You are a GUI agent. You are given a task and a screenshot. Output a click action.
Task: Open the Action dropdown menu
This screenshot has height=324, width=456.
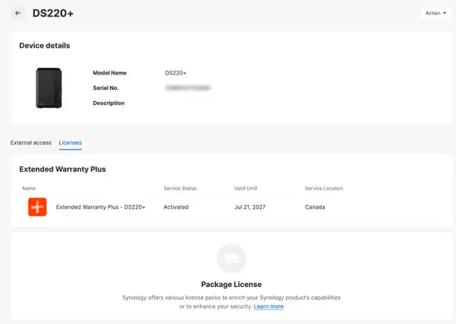435,13
